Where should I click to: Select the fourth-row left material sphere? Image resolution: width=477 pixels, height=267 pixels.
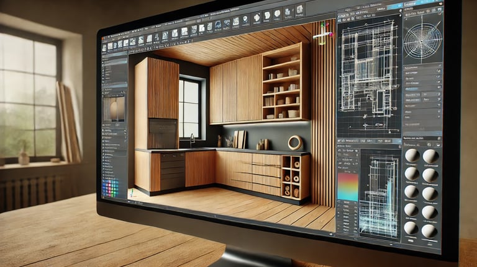pyautogui.click(x=411, y=209)
